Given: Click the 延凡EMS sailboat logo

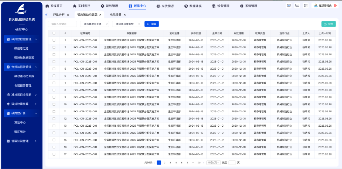Looking at the screenshot, I should click(21, 10).
